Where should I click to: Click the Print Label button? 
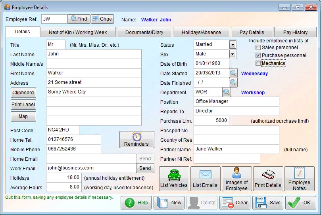pyautogui.click(x=23, y=105)
